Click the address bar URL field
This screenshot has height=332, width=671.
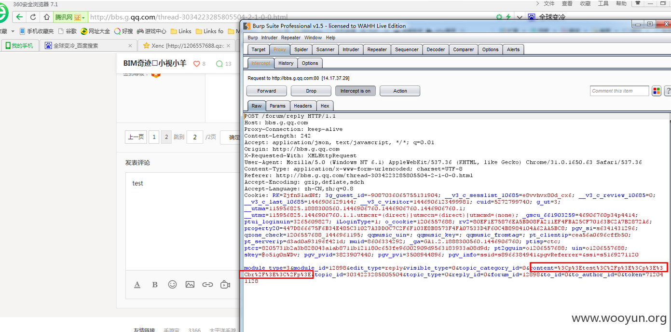pos(289,17)
